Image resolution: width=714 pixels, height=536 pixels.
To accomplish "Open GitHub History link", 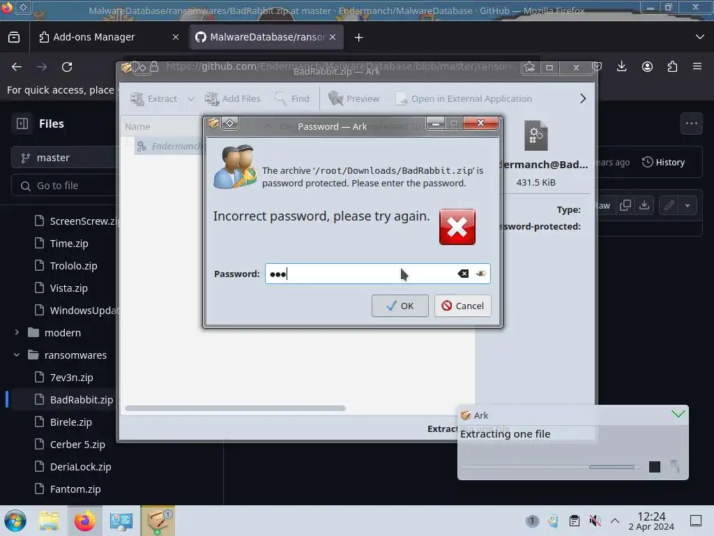I will tap(664, 162).
